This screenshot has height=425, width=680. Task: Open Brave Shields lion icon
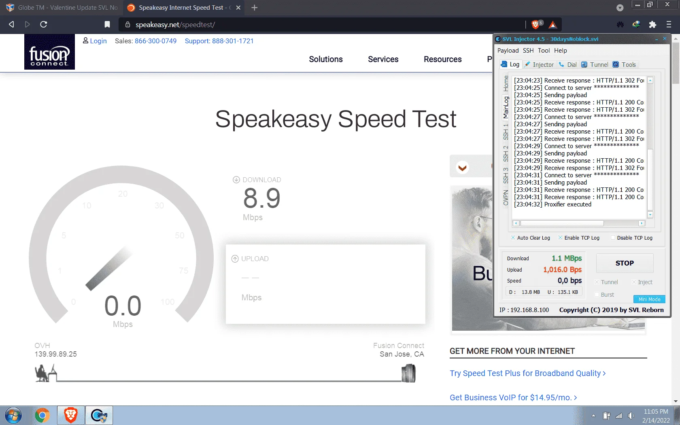point(535,24)
